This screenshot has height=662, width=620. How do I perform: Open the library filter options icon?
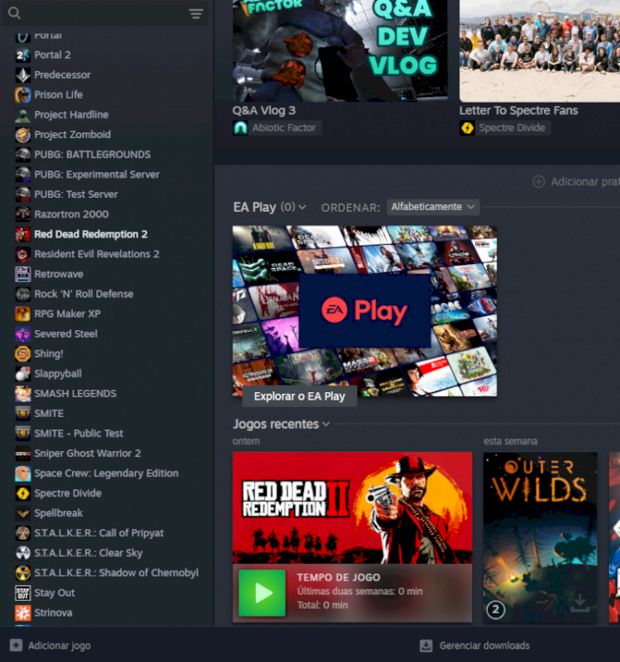pos(196,14)
